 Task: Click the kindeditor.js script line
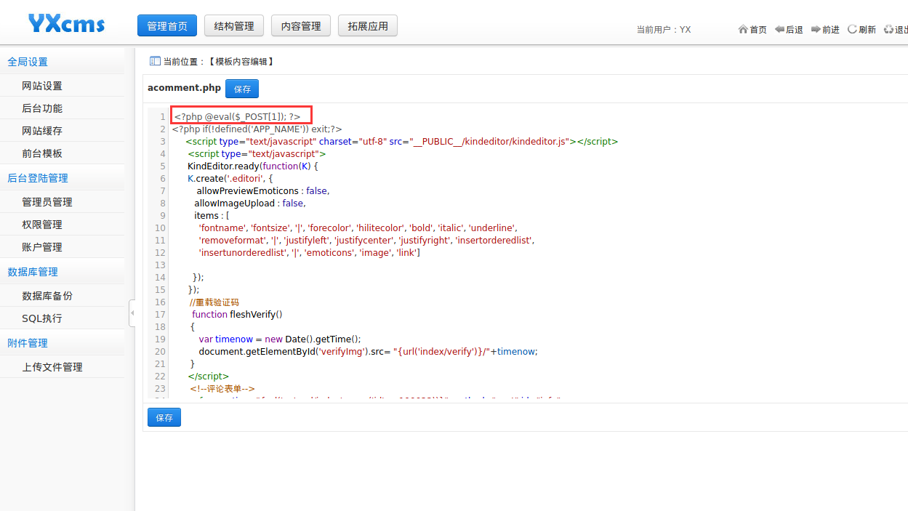(402, 141)
